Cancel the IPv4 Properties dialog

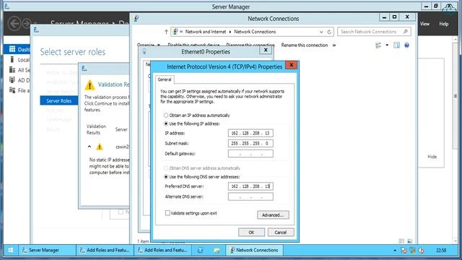[x=281, y=233]
